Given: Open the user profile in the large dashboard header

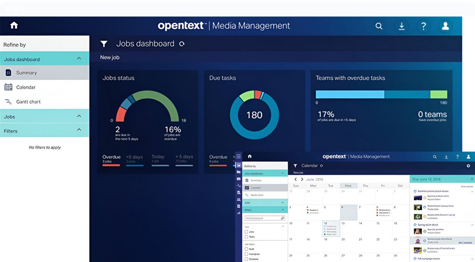Looking at the screenshot, I should click(x=445, y=26).
